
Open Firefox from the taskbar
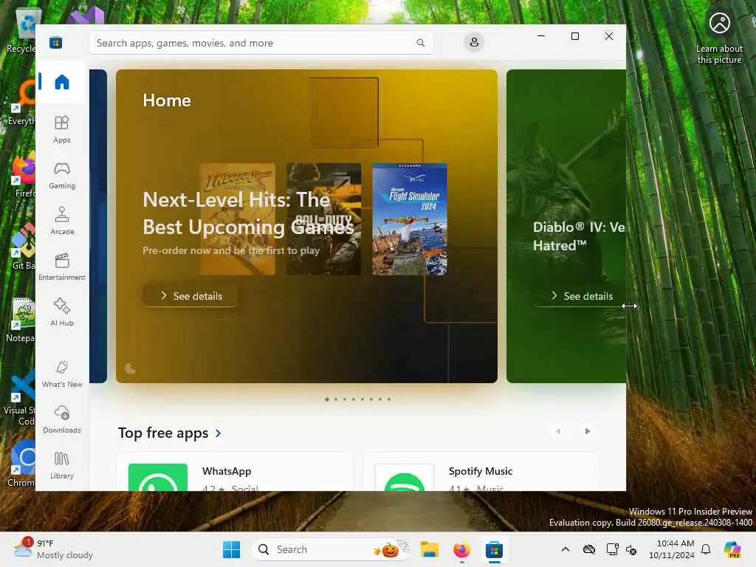coord(461,549)
